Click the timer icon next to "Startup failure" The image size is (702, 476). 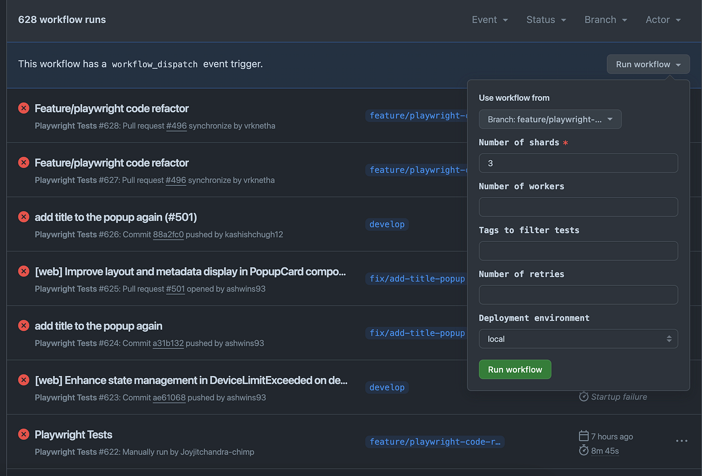[x=584, y=396]
